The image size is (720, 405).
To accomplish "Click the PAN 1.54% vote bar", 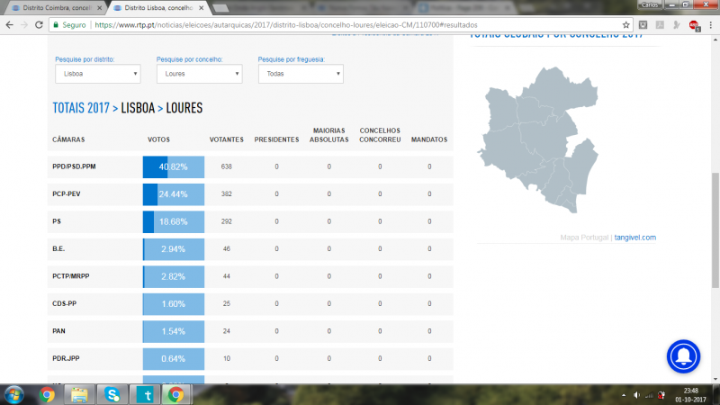I will point(174,331).
